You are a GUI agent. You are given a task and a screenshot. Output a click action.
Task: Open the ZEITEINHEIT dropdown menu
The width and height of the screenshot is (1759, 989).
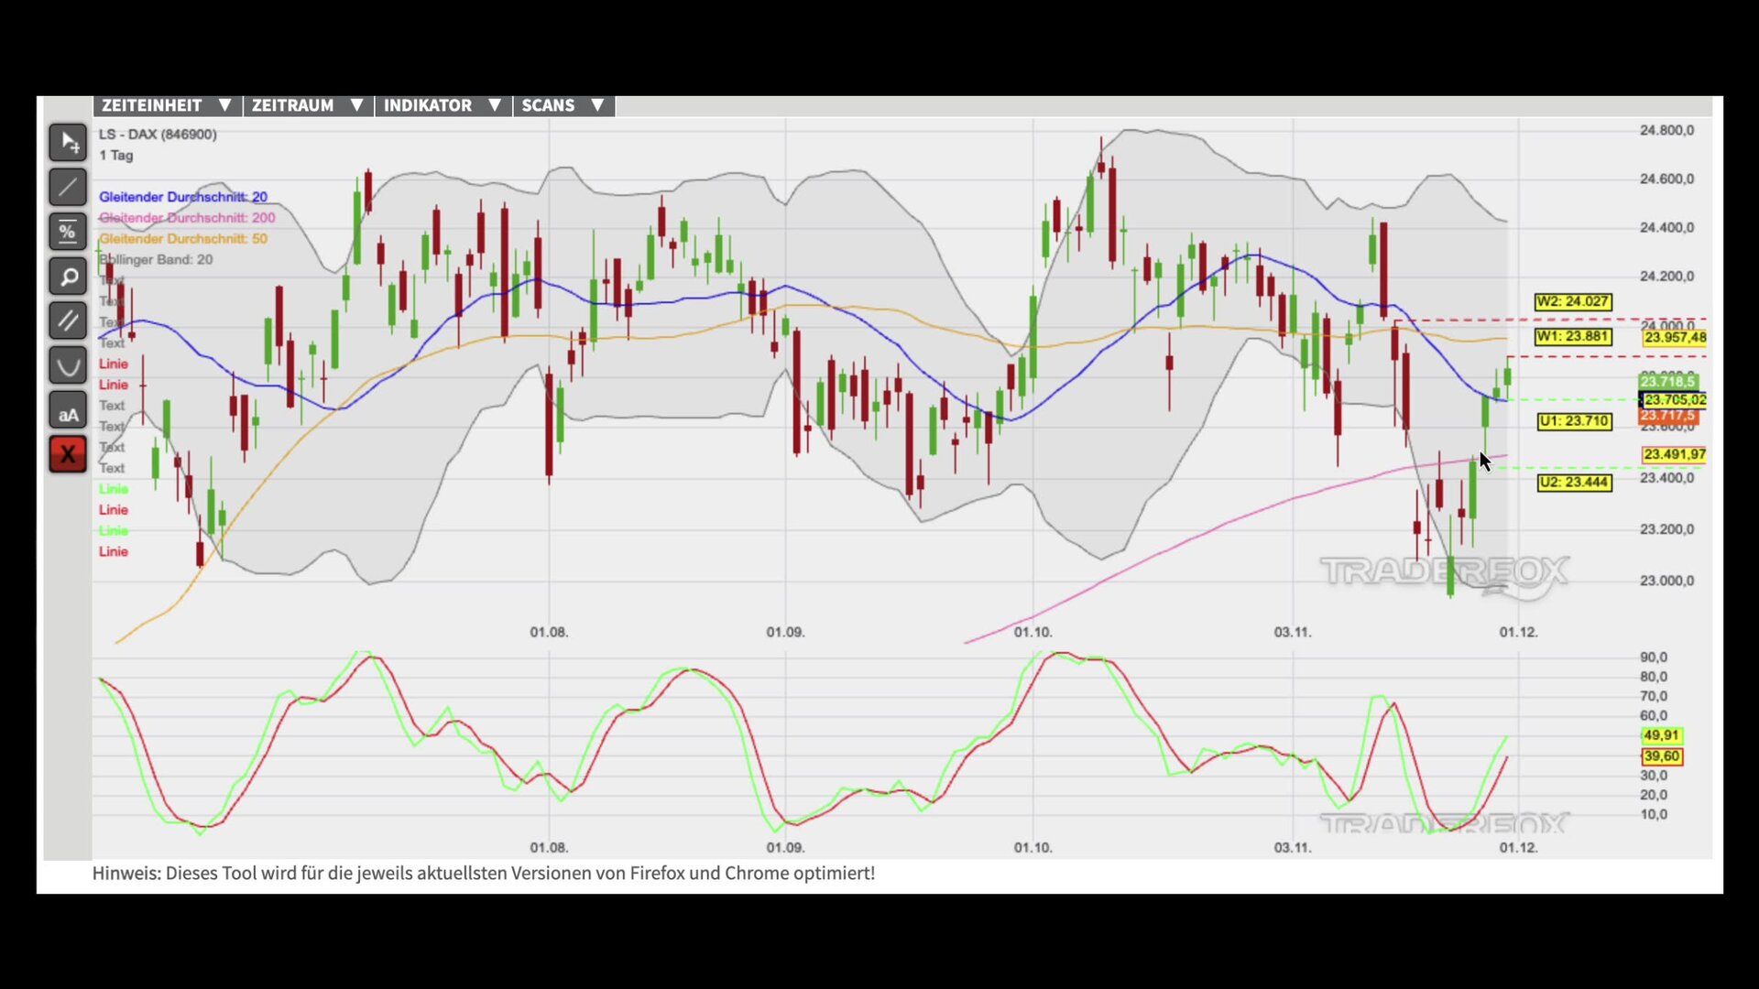167,105
